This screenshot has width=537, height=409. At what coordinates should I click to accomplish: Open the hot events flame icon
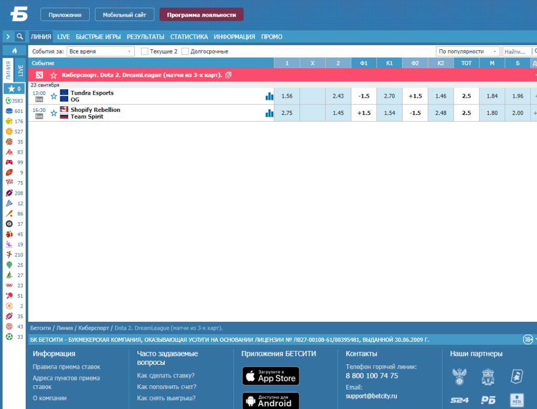pyautogui.click(x=14, y=51)
